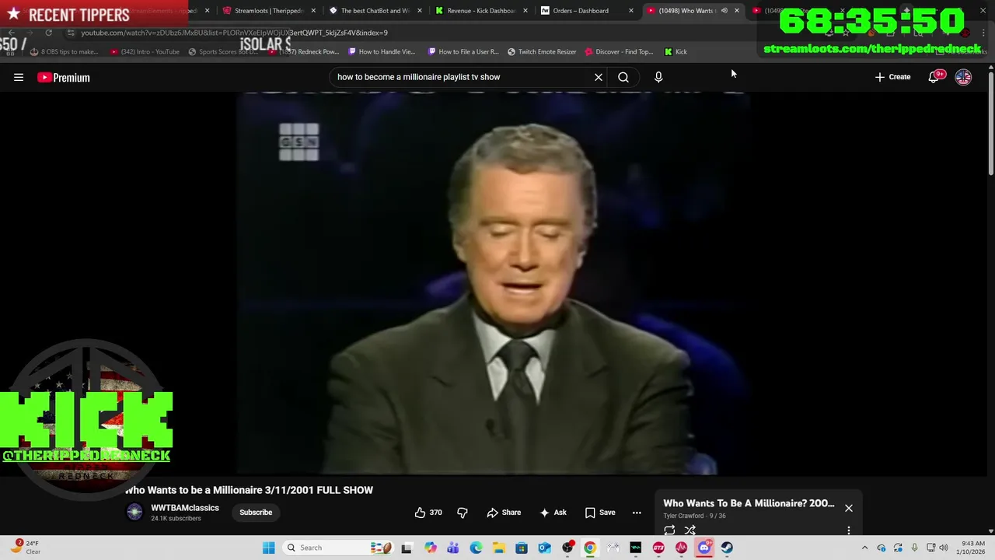Open the Create menu button
Screen dimensions: 995x560
tap(892, 77)
